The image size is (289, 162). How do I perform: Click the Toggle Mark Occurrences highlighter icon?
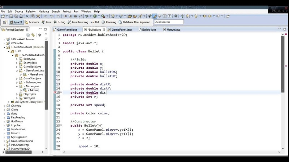pos(155,16)
